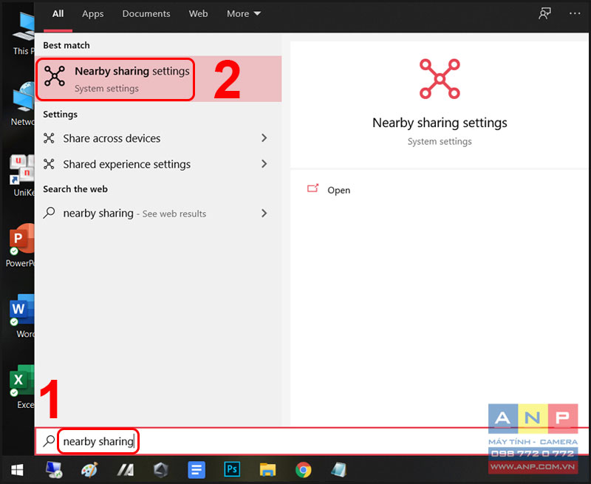Open Photoshop from the taskbar
Image resolution: width=591 pixels, height=484 pixels.
click(x=232, y=469)
